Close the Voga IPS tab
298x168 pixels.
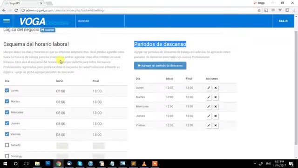pos(41,3)
